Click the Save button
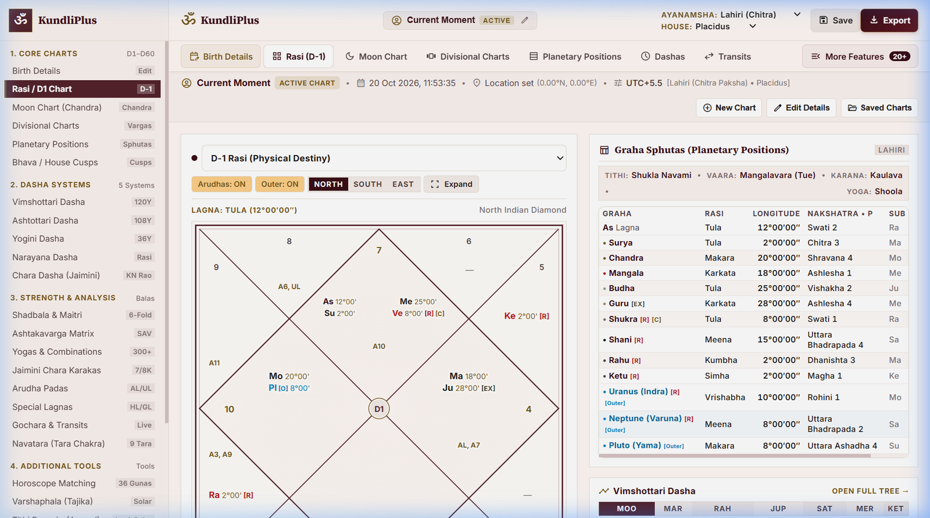The height and width of the screenshot is (518, 930). (x=835, y=20)
